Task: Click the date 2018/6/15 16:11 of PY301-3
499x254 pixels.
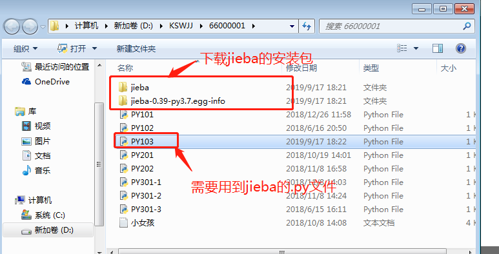Action: point(316,209)
